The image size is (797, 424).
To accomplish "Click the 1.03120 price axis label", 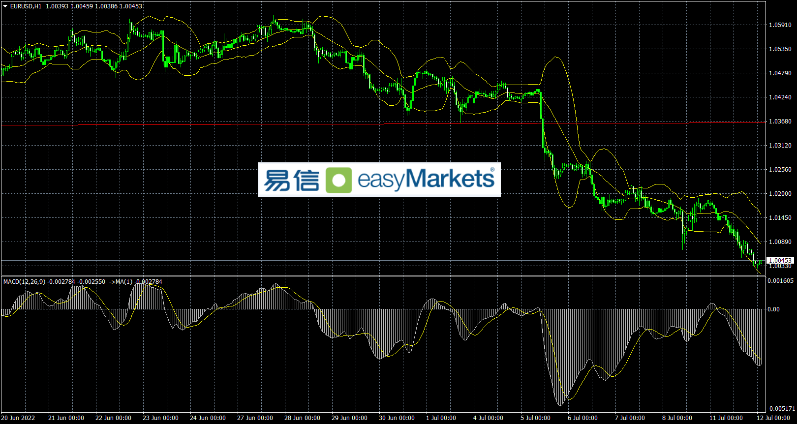I will point(780,146).
